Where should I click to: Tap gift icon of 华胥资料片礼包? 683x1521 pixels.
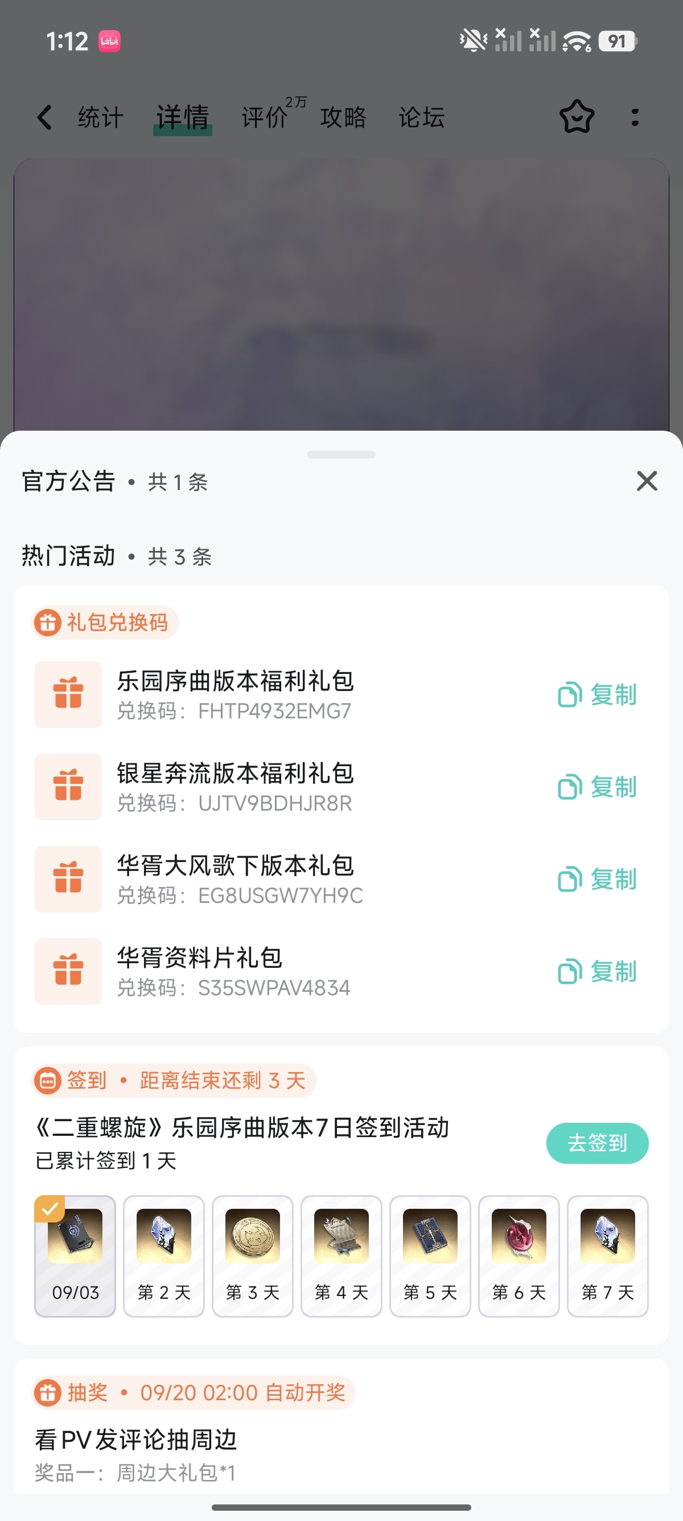[68, 971]
